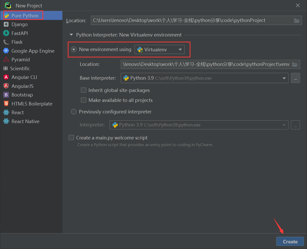Viewport: 307px width, 249px height.
Task: Click the Python Interpreter section heading text
Action: [129, 35]
